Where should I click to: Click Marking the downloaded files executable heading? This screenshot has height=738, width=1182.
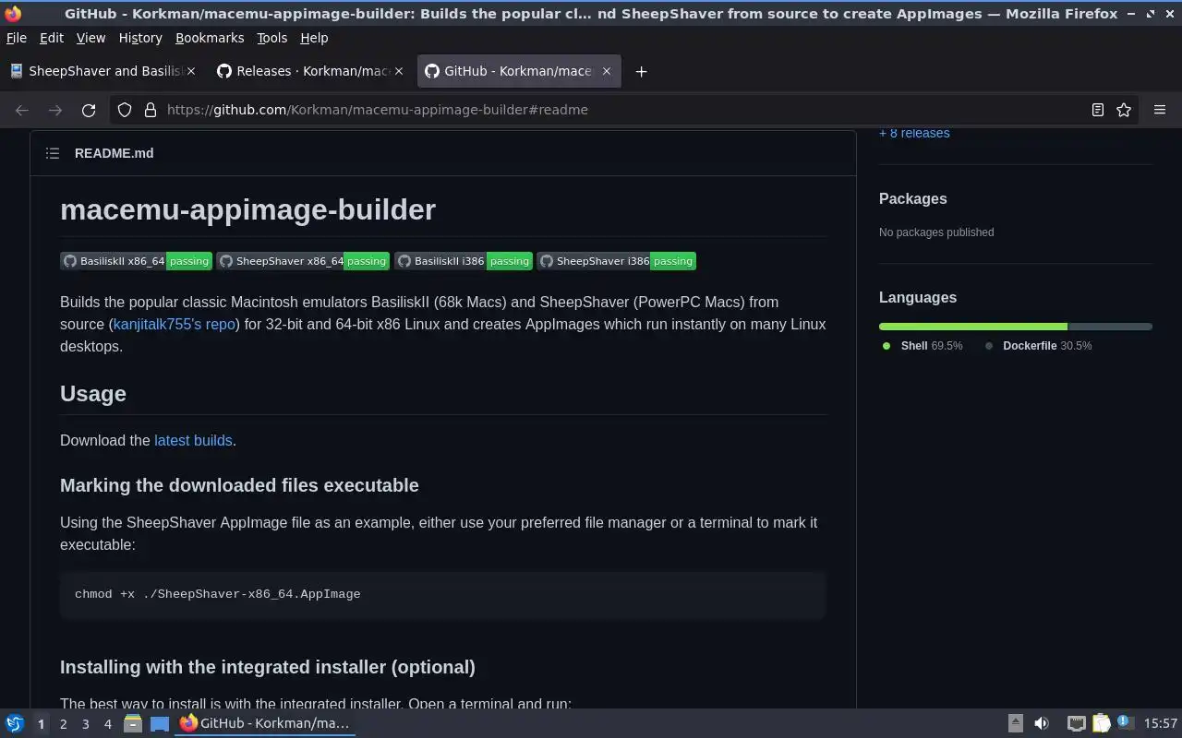click(239, 485)
